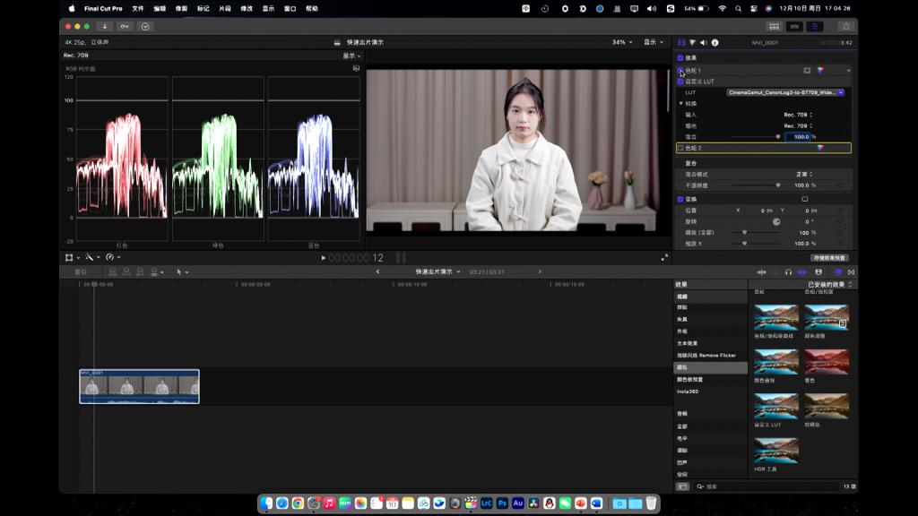The width and height of the screenshot is (918, 516).
Task: Select the MVI_0001 clip in timeline
Action: (139, 386)
